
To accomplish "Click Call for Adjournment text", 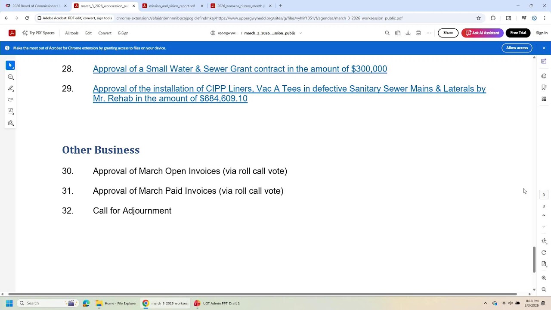I will 132,211.
